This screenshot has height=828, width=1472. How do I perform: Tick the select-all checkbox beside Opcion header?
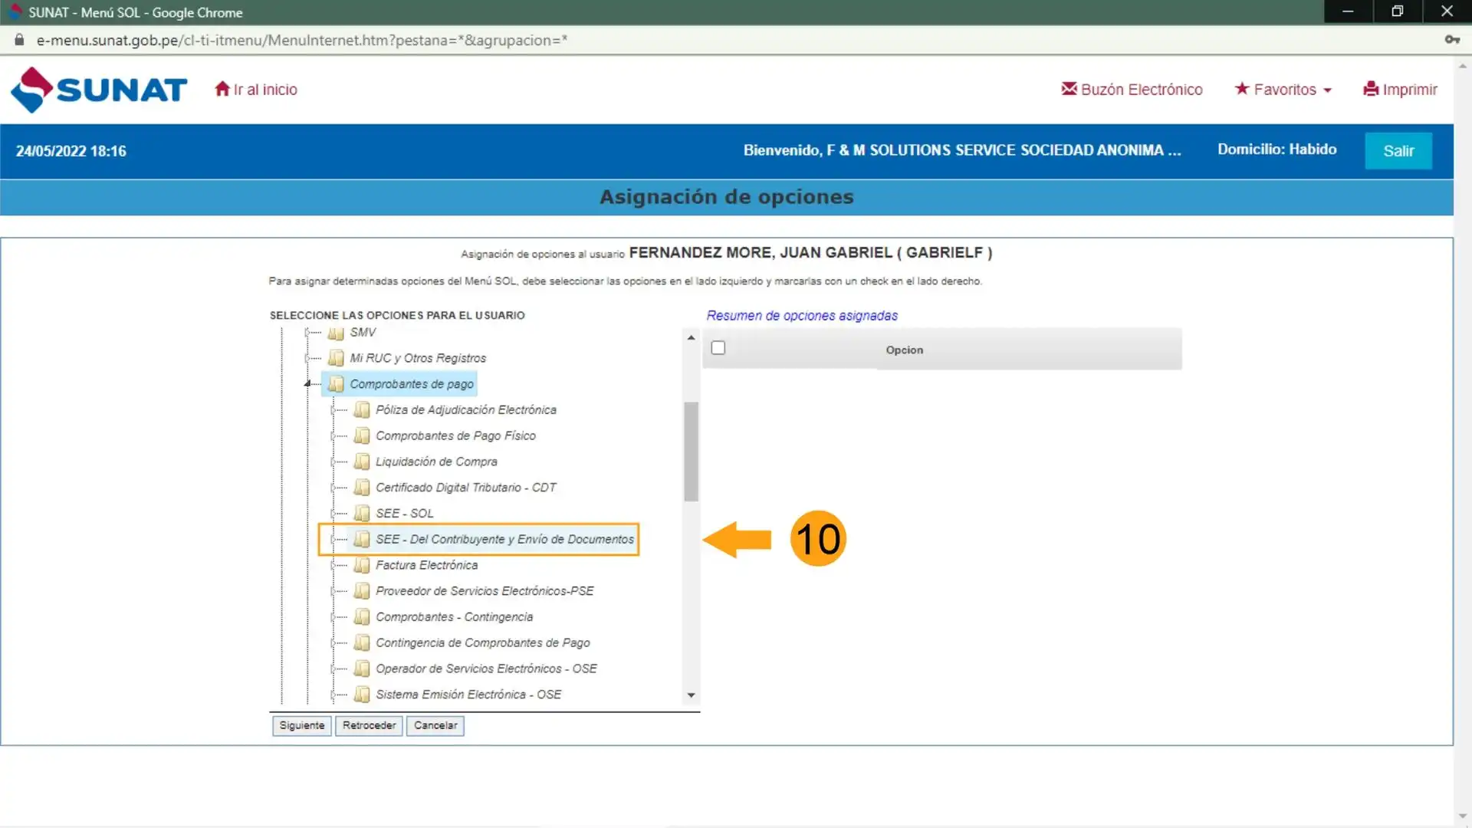click(x=718, y=348)
